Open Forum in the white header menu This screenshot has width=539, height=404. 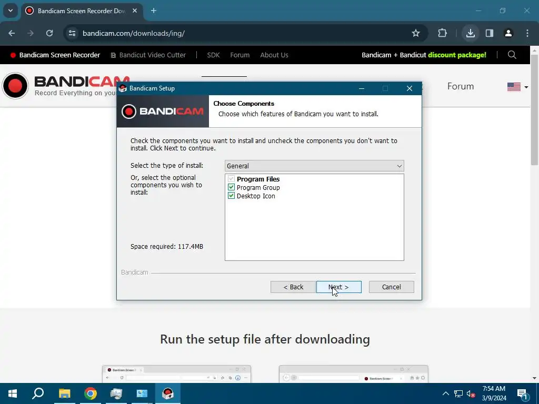pyautogui.click(x=460, y=86)
